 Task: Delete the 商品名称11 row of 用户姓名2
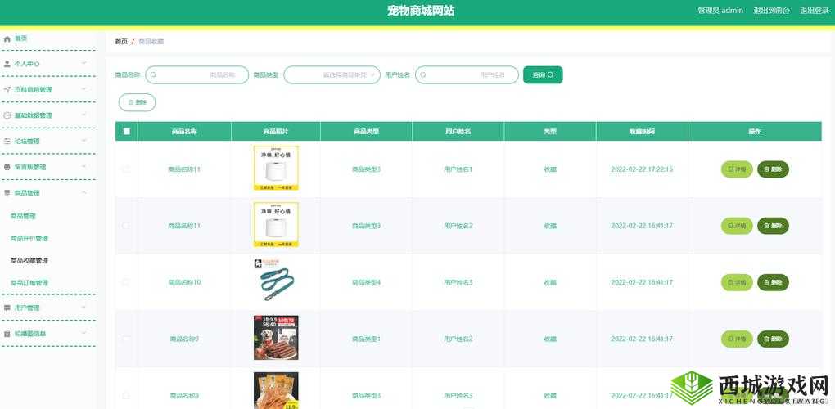click(x=774, y=226)
